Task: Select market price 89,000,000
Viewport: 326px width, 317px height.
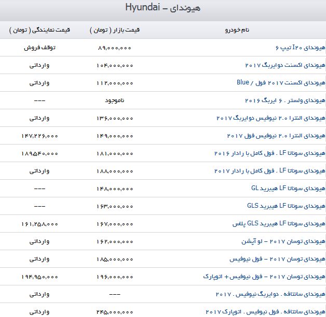Action: 115,48
